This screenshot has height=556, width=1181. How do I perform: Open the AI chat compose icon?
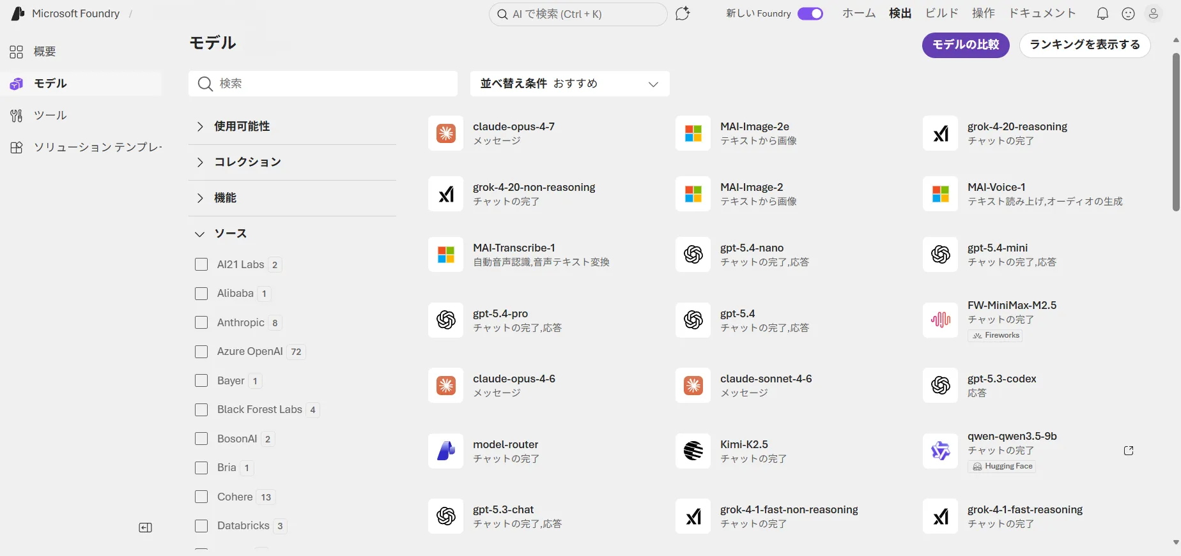point(683,13)
